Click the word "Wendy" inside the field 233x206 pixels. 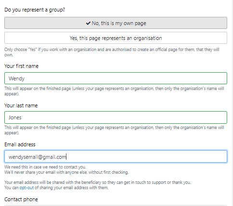coord(16,78)
